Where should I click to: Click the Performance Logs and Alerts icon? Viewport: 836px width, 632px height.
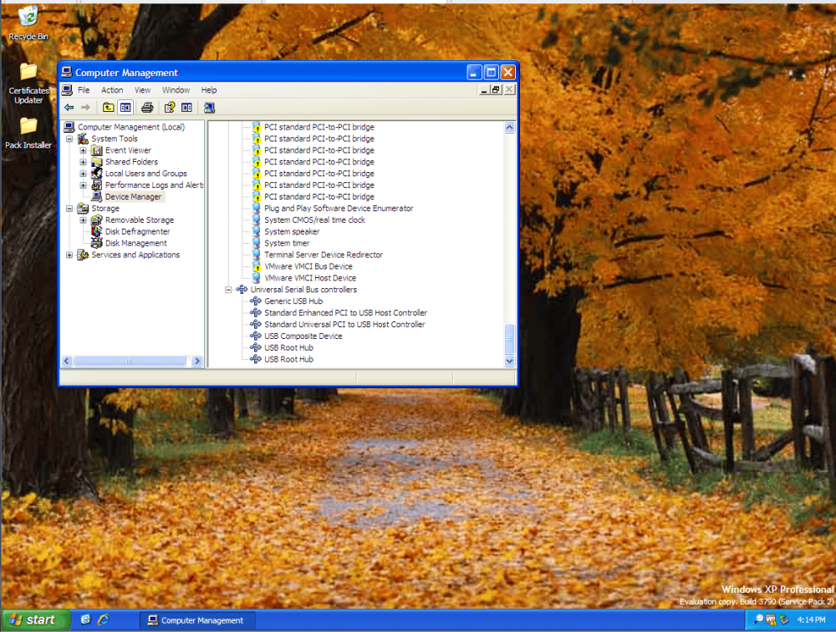[96, 185]
